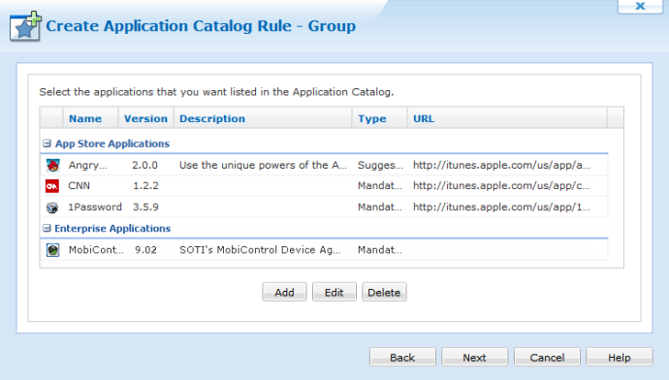Viewport: 669px width, 380px height.
Task: Sort by the URL column header
Action: (424, 118)
